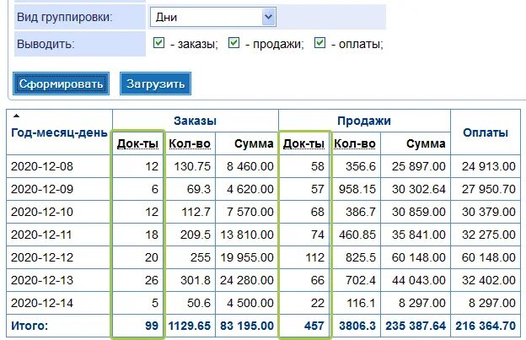Screen dimensions: 526x340
Task: Click order quantity 301.8
Action: pyautogui.click(x=196, y=280)
